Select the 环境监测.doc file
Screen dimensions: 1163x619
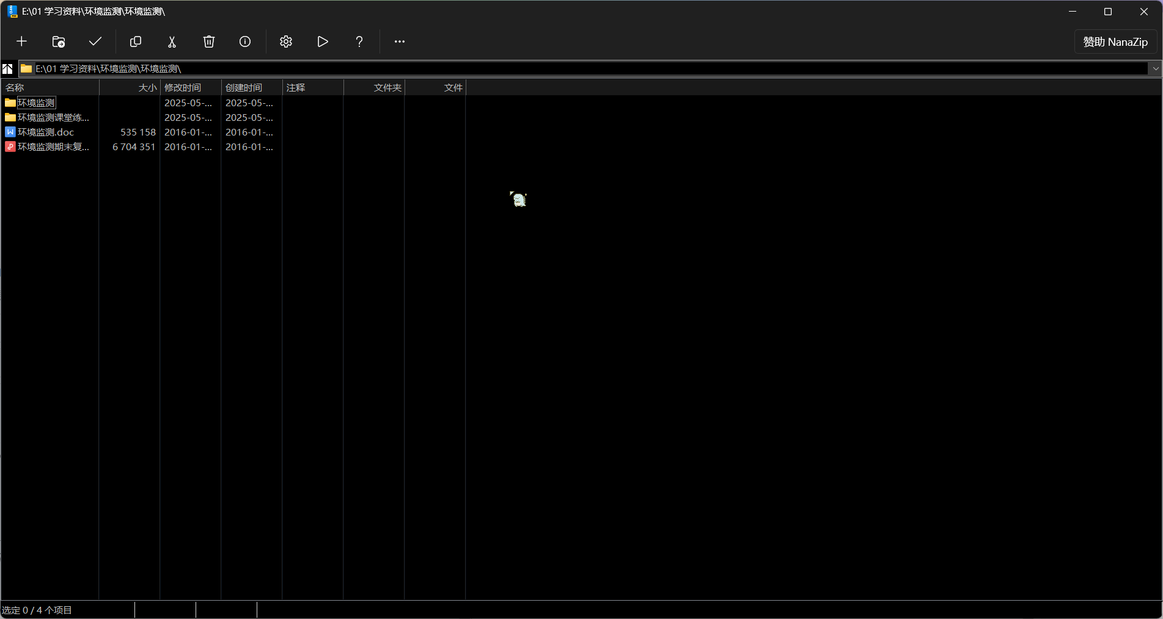[46, 132]
